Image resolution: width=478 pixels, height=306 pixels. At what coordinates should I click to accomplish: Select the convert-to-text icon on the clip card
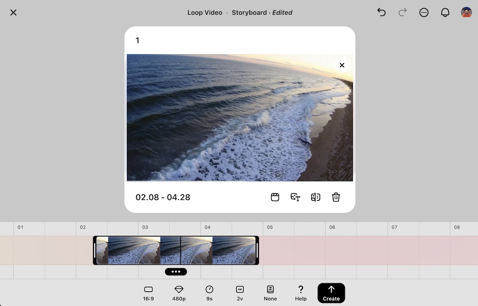295,197
